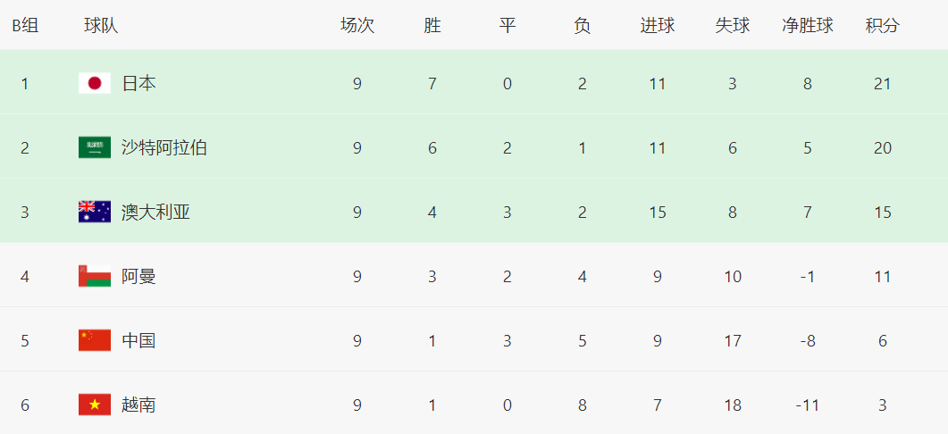Click the Oman flag icon
This screenshot has height=434, width=948.
click(95, 277)
